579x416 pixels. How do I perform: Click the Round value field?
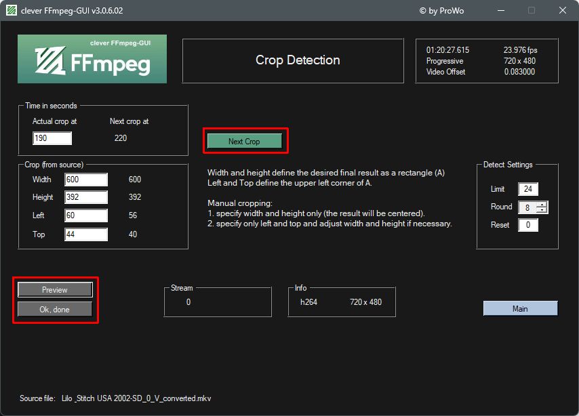pyautogui.click(x=527, y=207)
